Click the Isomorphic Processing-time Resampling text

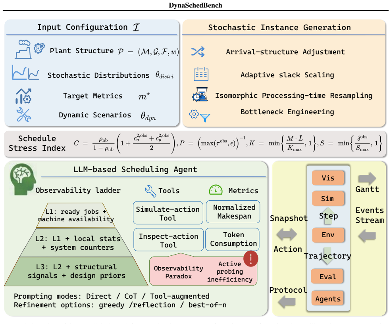click(294, 96)
